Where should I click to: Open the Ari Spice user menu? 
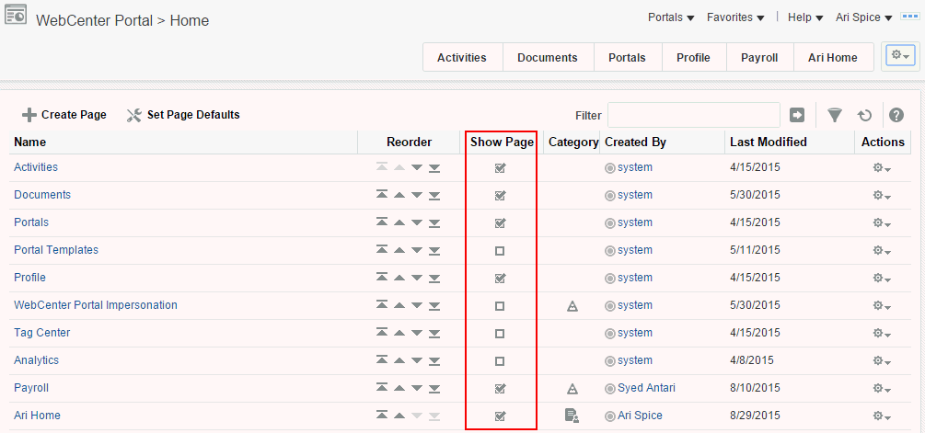click(863, 17)
